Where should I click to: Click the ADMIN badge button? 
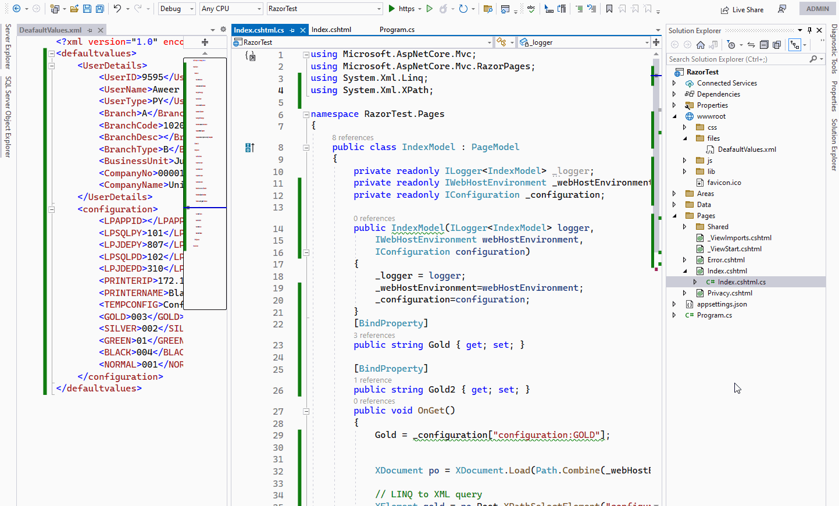coord(817,9)
